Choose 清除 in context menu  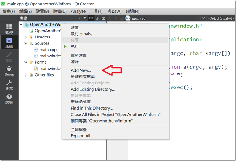coord(115,61)
